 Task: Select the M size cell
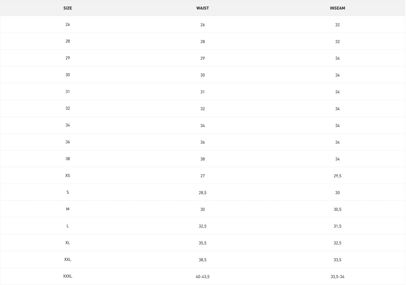pos(68,209)
